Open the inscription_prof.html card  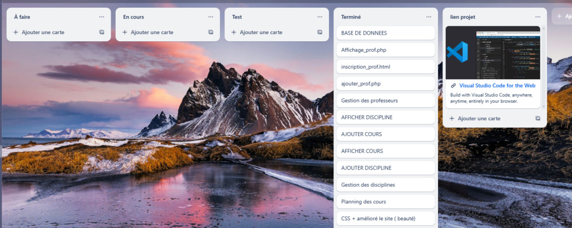pos(384,67)
